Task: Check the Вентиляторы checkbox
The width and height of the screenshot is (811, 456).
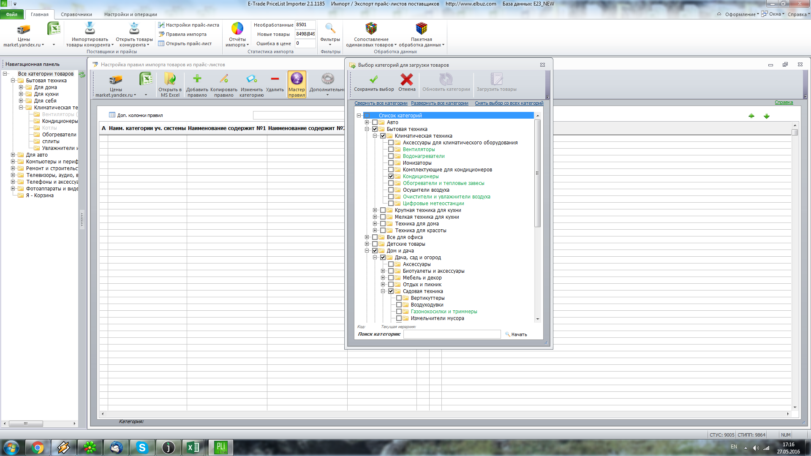Action: click(391, 149)
